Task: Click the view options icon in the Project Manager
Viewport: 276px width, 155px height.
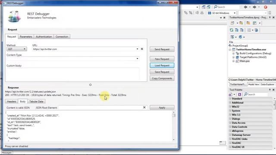Action: [254, 23]
